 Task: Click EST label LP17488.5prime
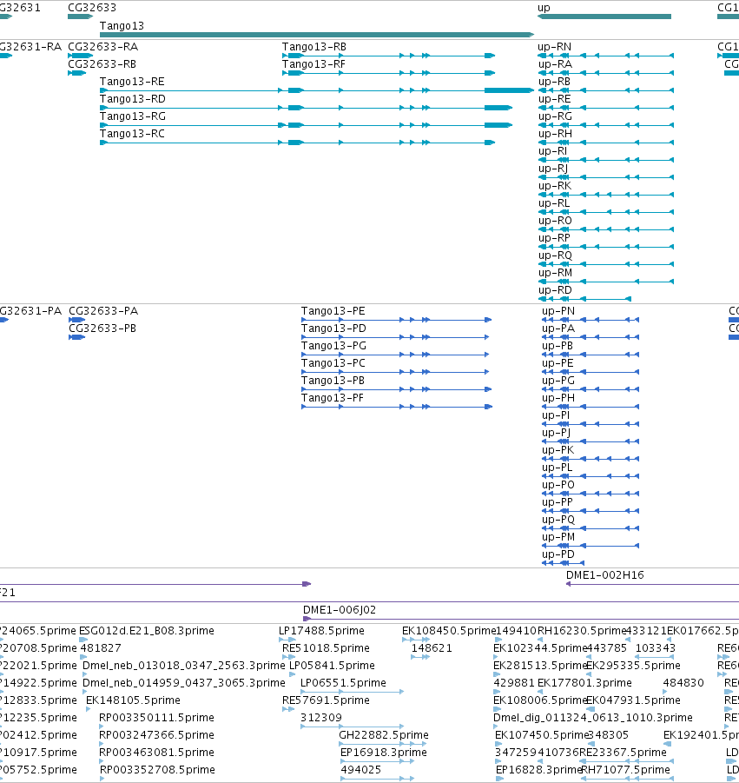[321, 631]
